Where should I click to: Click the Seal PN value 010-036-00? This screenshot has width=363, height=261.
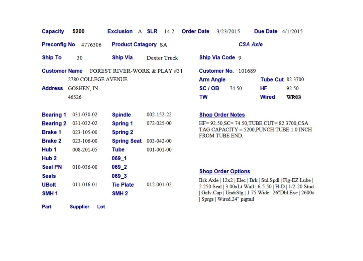(x=85, y=167)
